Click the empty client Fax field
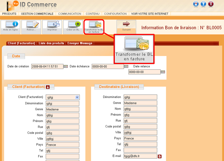 click(x=62, y=156)
